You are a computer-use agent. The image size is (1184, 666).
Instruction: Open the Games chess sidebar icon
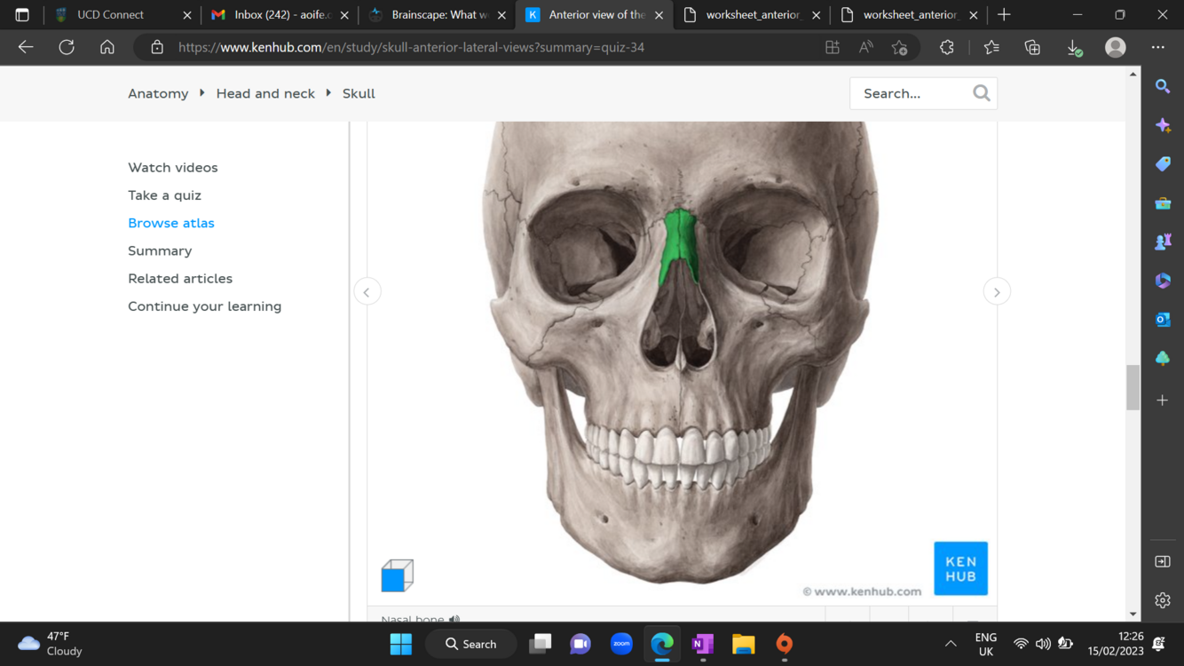1163,242
